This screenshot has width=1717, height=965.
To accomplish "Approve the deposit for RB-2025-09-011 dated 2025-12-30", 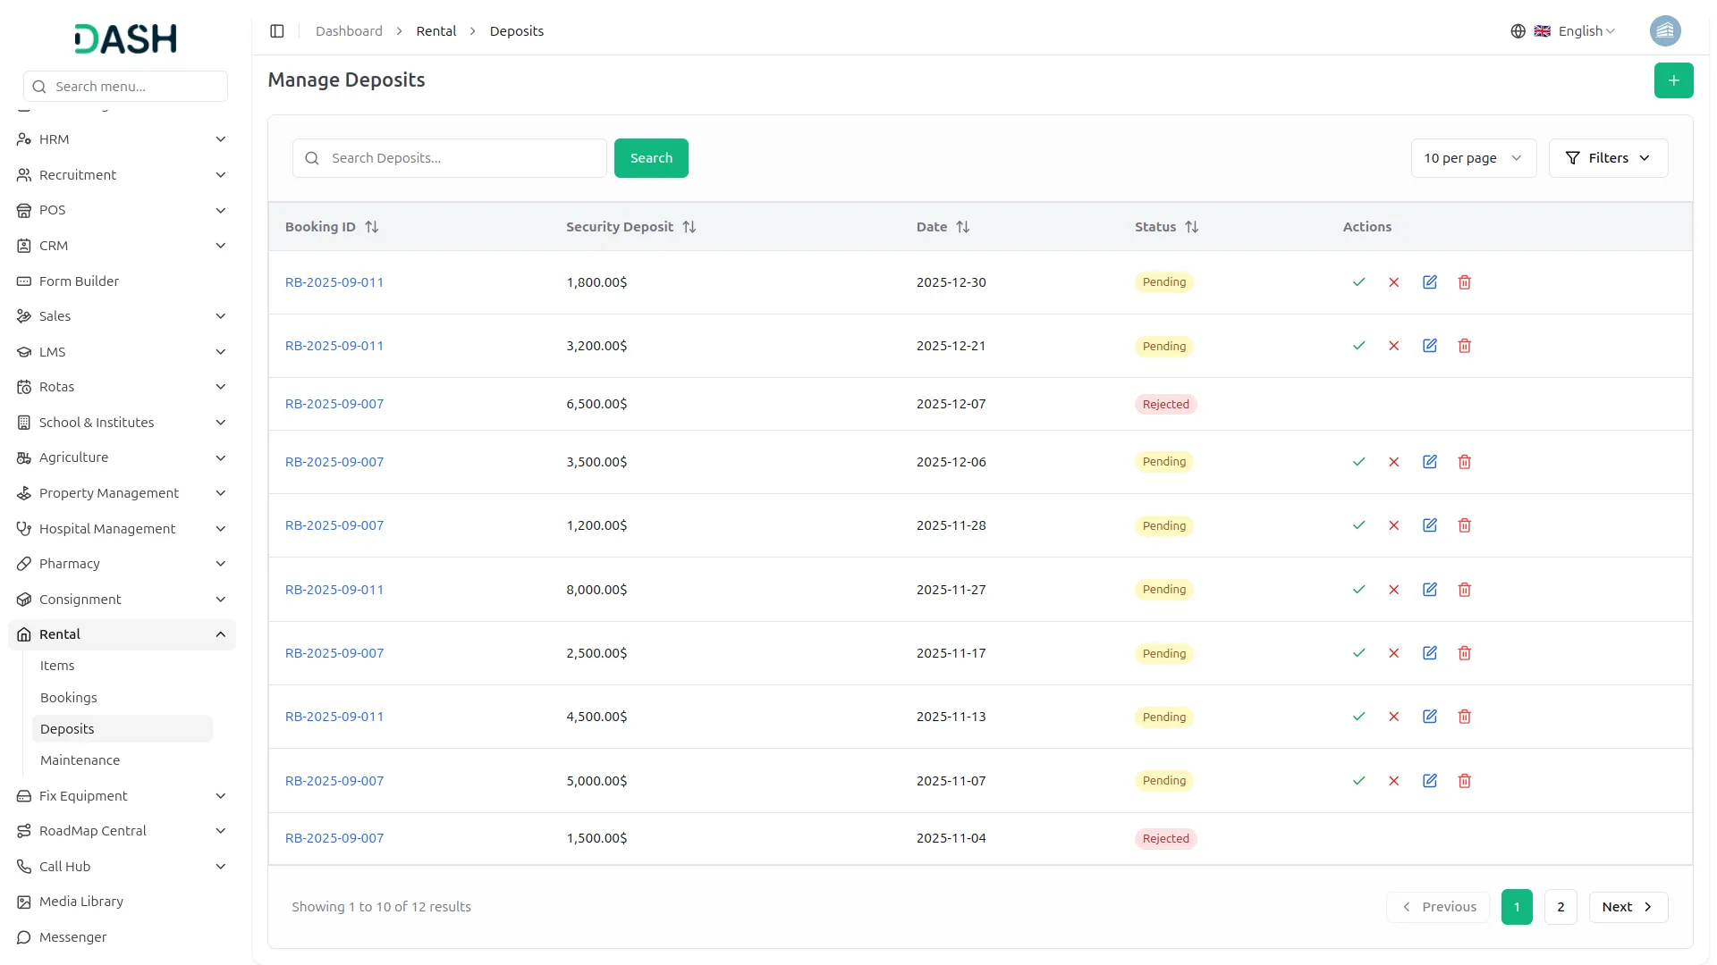I will tap(1358, 281).
